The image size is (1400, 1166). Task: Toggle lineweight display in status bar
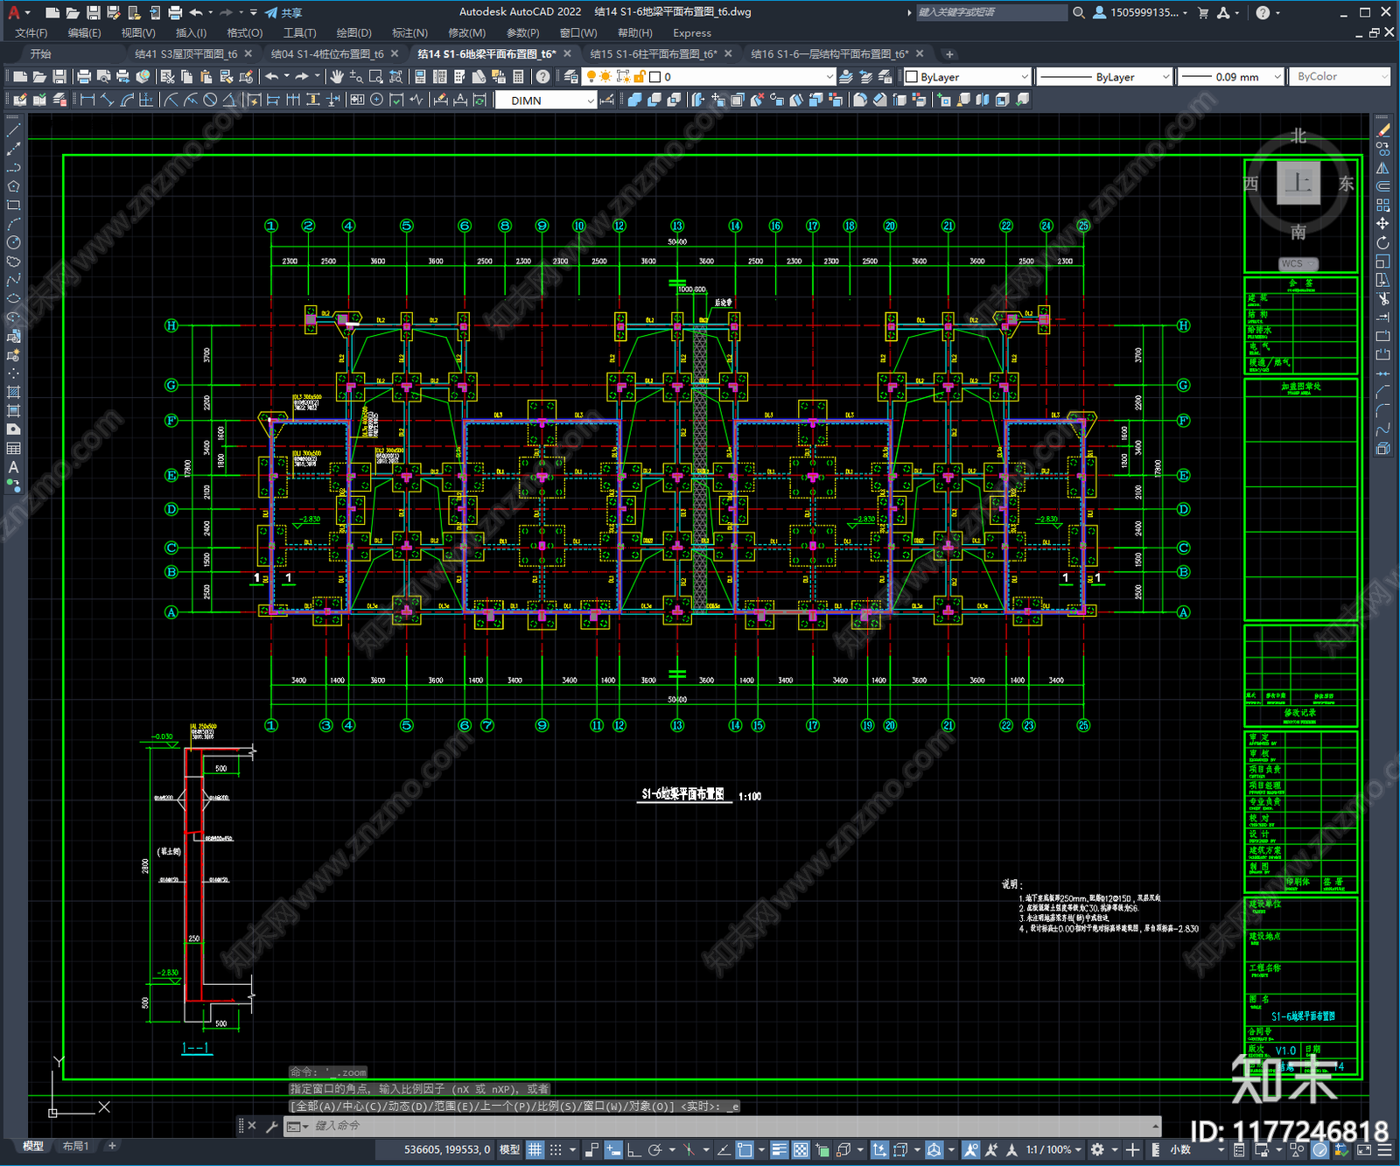[778, 1149]
